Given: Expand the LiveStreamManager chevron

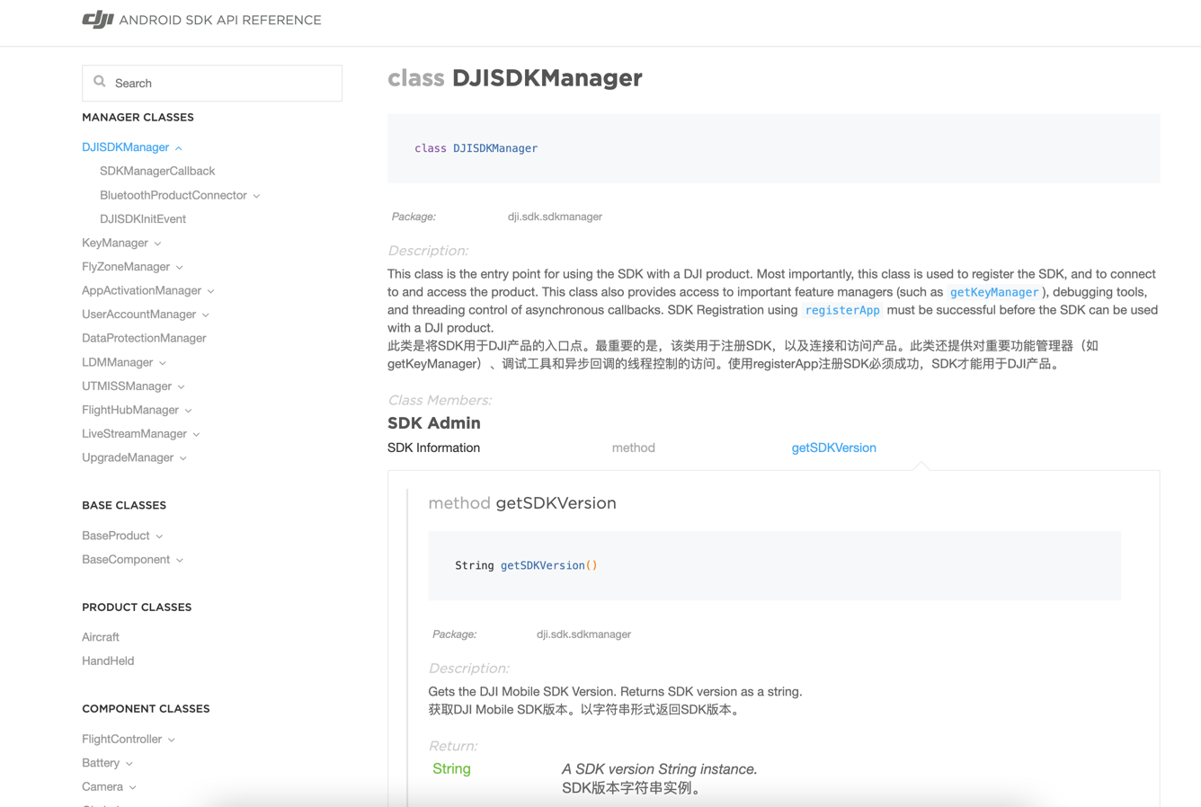Looking at the screenshot, I should pyautogui.click(x=197, y=434).
